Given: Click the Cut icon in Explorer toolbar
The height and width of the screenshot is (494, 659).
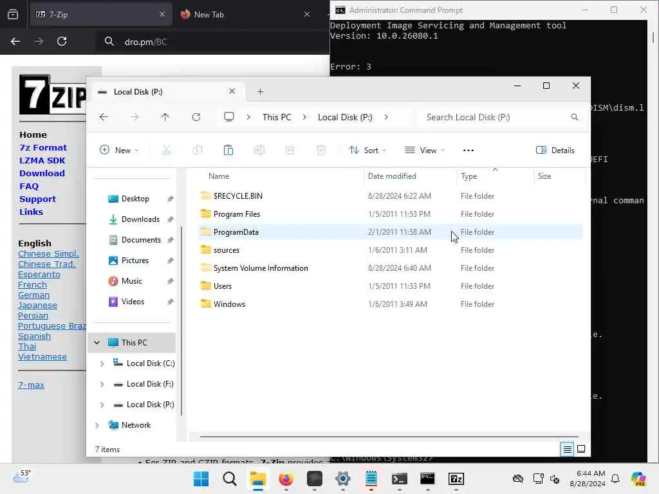Looking at the screenshot, I should tap(167, 150).
